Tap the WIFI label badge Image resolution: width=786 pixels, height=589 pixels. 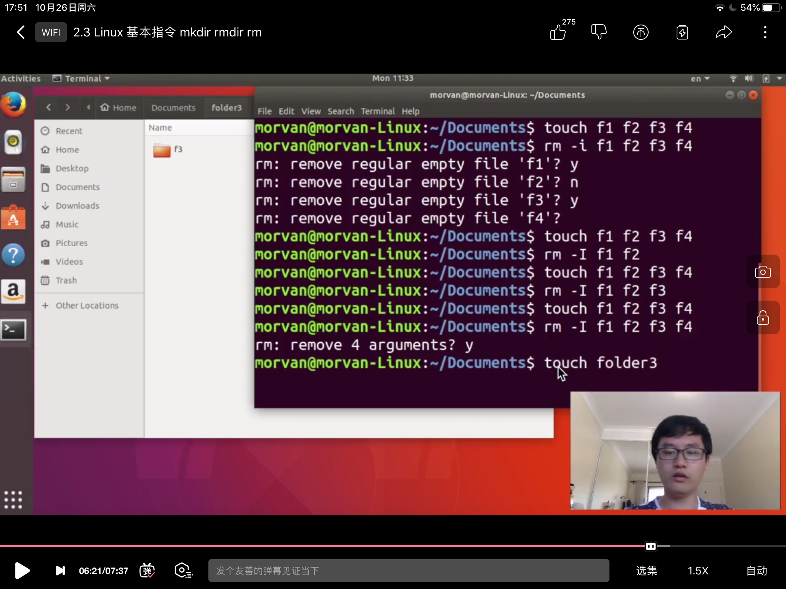click(51, 32)
